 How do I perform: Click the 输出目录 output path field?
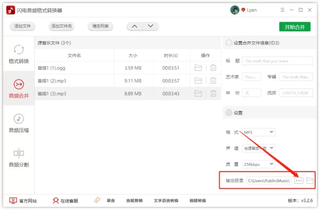click(x=269, y=181)
